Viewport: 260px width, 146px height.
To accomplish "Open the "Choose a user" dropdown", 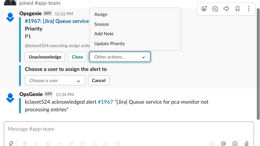I will pyautogui.click(x=55, y=80).
